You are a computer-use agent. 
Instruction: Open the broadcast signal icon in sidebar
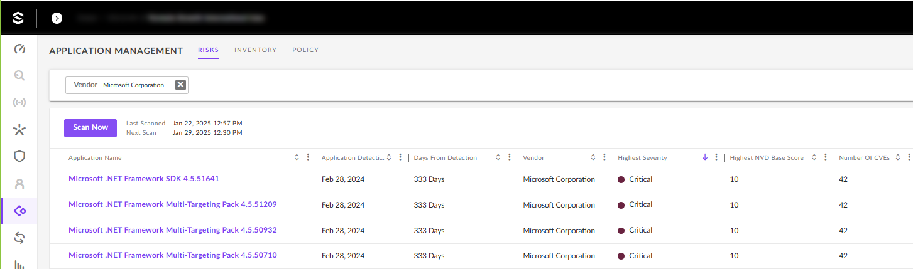pyautogui.click(x=19, y=103)
